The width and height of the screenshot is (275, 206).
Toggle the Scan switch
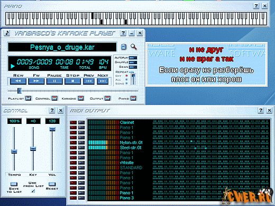pos(133,67)
